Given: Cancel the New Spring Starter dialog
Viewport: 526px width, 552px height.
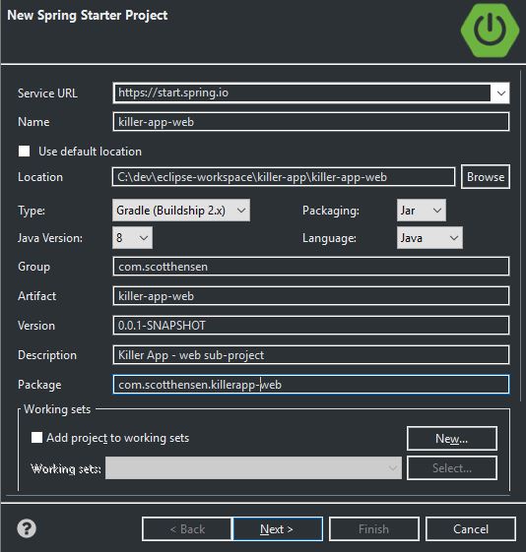Looking at the screenshot, I should tap(471, 528).
